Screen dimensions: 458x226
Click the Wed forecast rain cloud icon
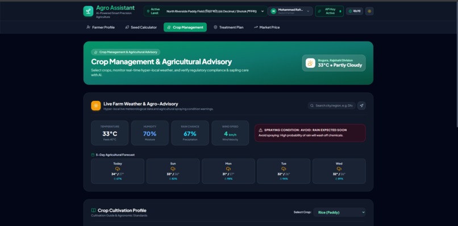[339, 169]
